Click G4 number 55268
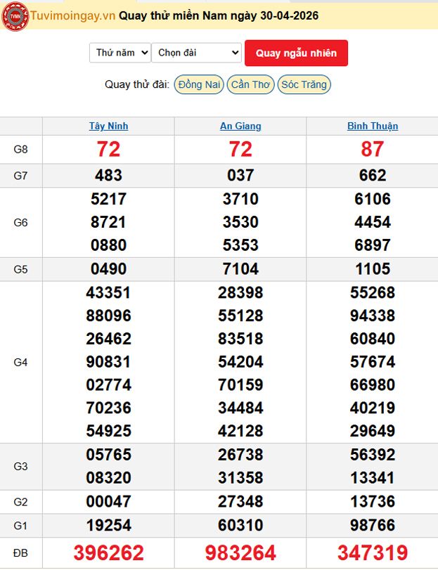The width and height of the screenshot is (438, 570). point(373,293)
